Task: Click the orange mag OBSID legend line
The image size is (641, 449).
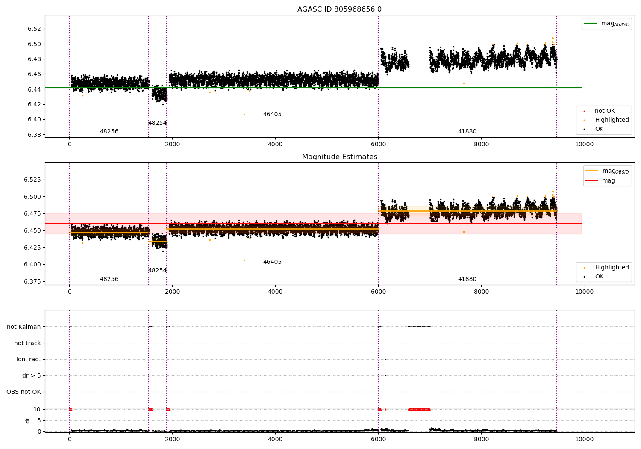Action: 592,171
